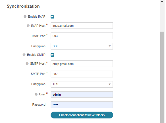Screen dimensions: 166x123
Task: Click the TLS dropdown arrow
Action: pos(110,84)
